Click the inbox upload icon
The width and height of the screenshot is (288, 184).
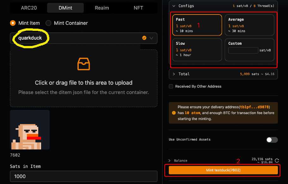click(x=84, y=64)
